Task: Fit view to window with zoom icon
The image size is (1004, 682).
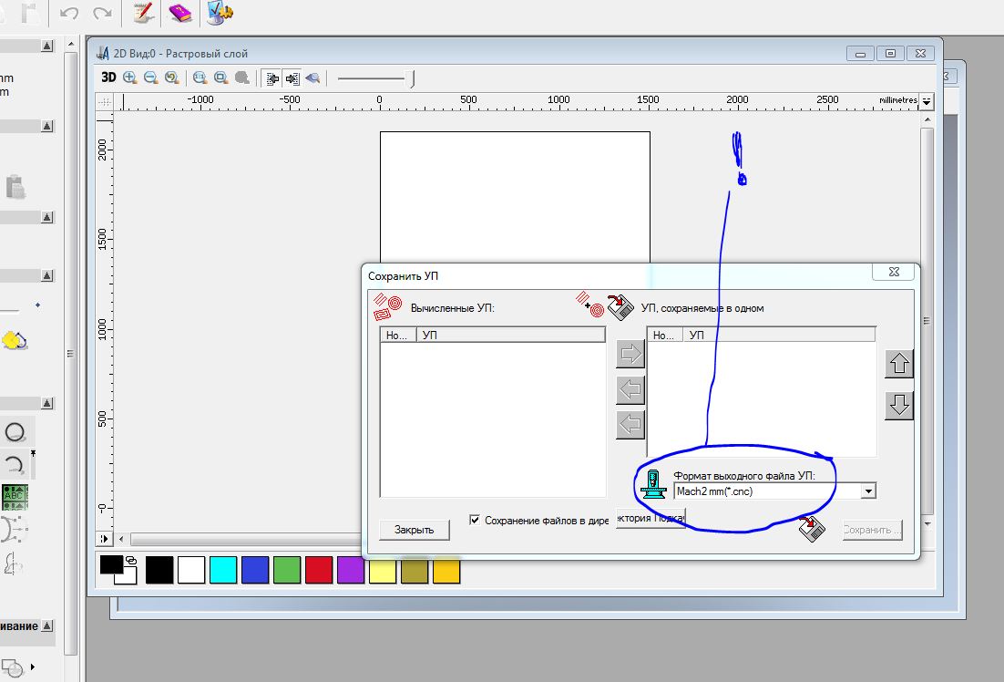Action: [220, 77]
